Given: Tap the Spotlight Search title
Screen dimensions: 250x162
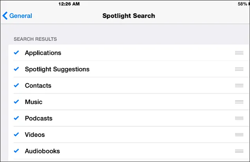Looking at the screenshot, I should point(129,16).
